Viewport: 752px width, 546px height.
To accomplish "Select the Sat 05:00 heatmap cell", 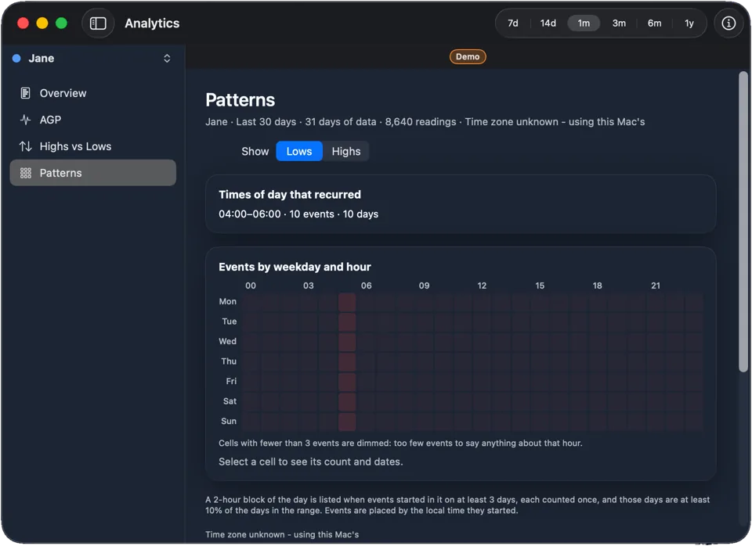I will [347, 402].
